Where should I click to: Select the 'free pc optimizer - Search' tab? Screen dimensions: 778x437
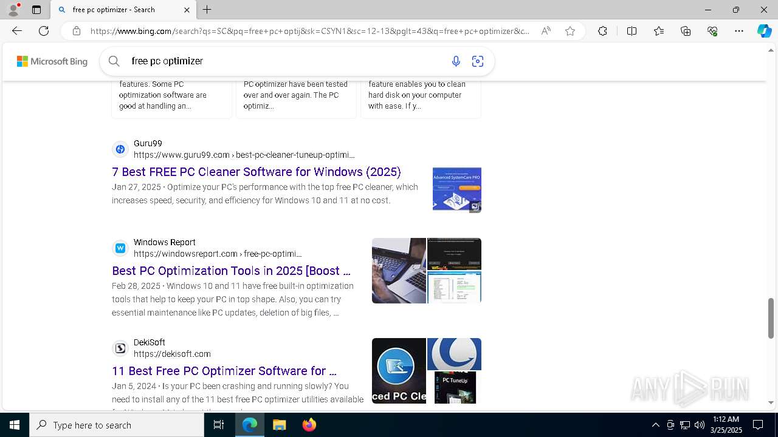(x=123, y=10)
